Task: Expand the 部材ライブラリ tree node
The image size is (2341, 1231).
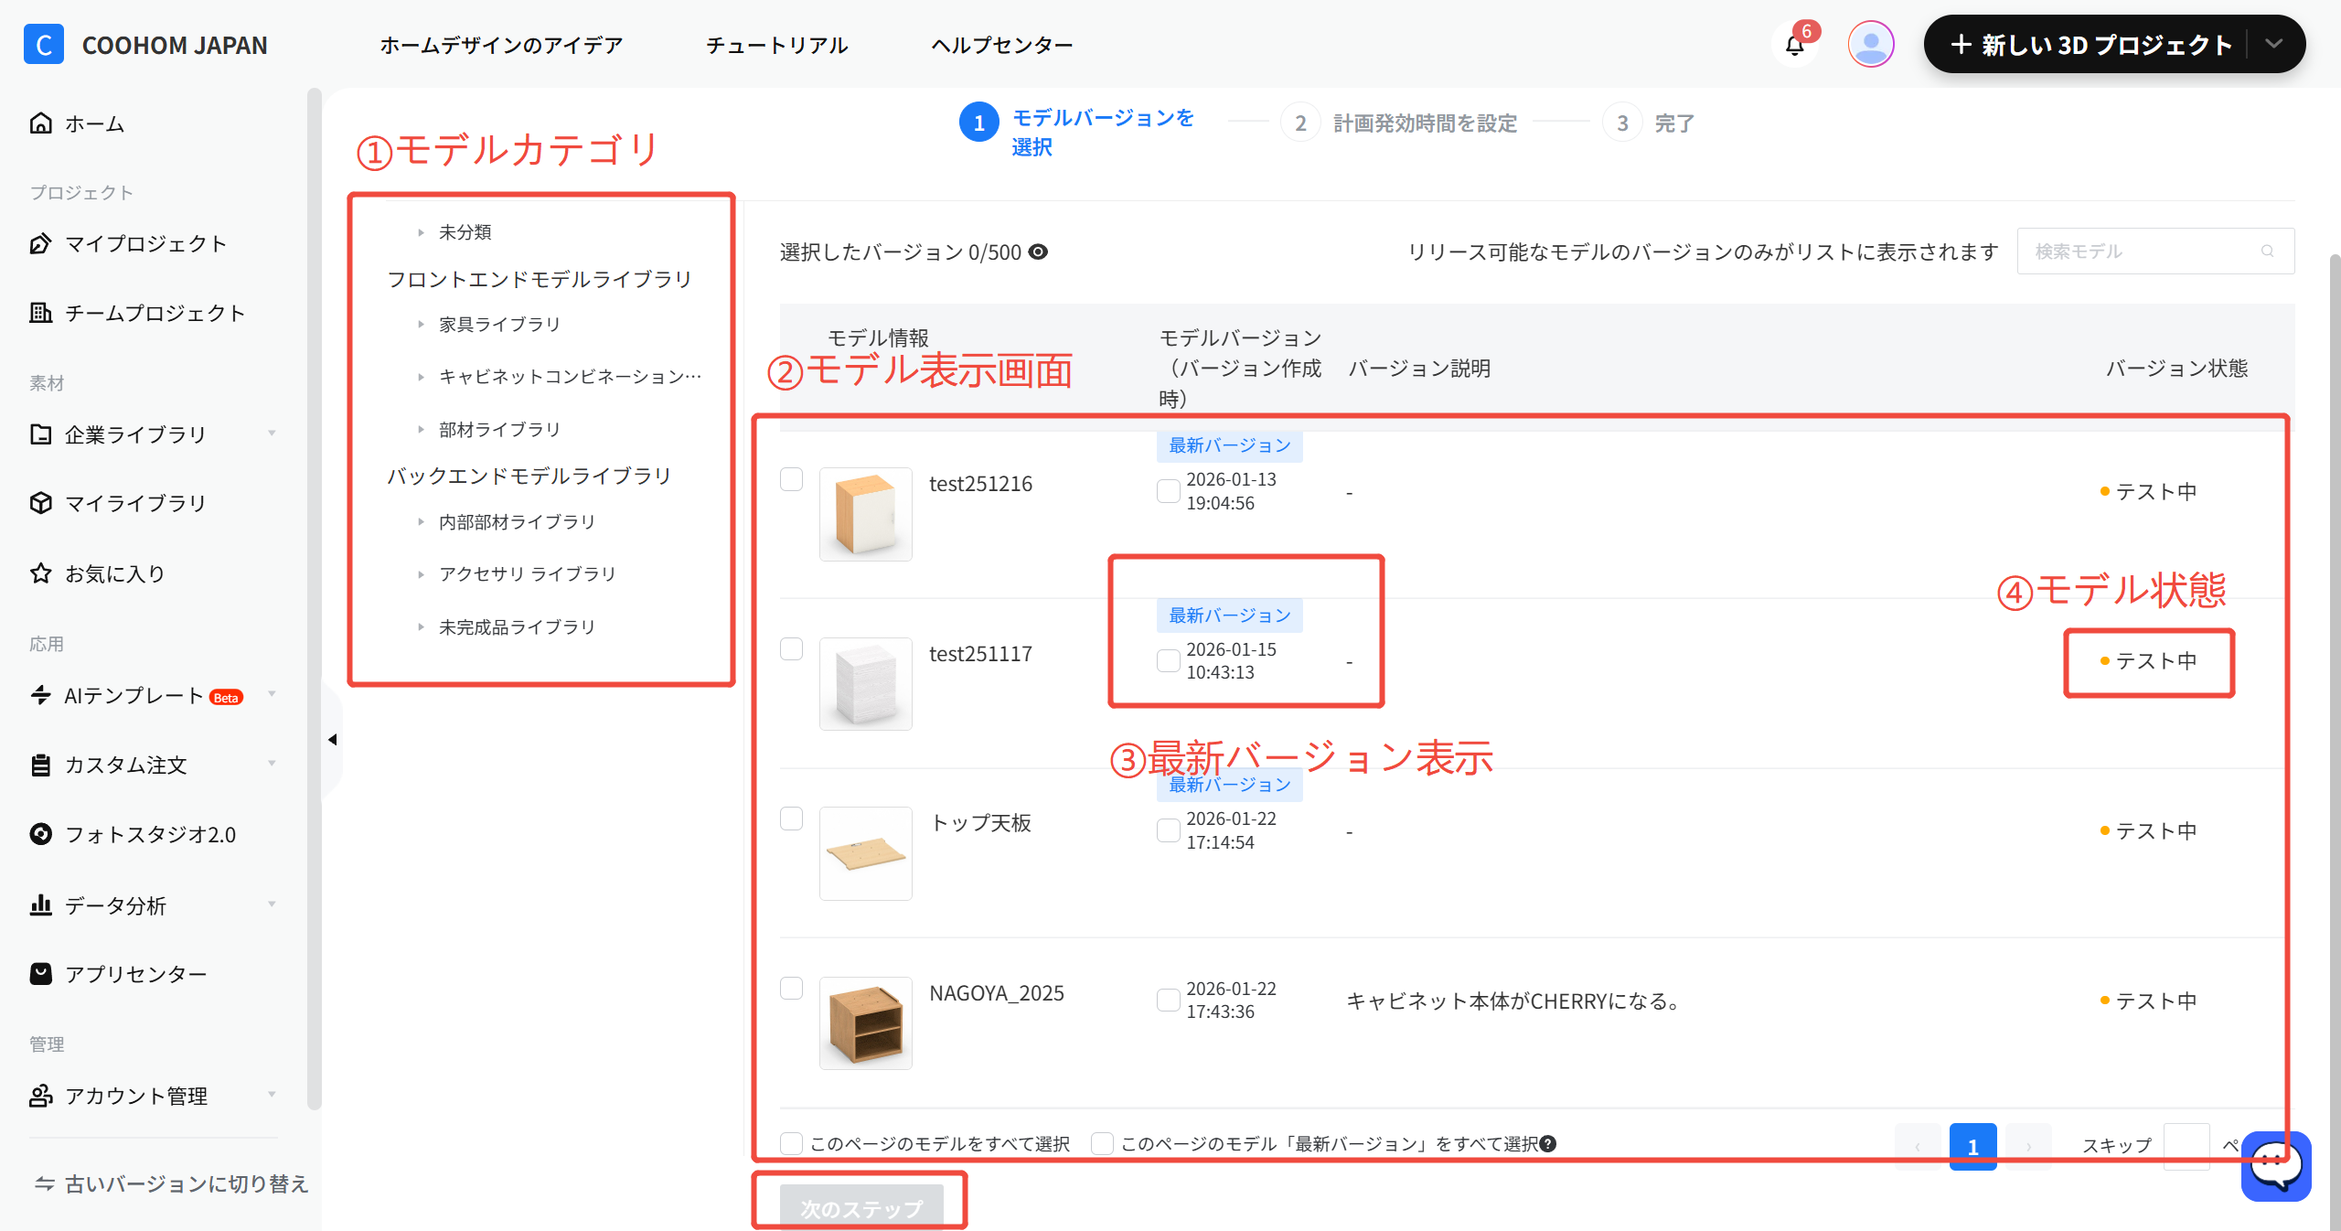Action: click(421, 429)
